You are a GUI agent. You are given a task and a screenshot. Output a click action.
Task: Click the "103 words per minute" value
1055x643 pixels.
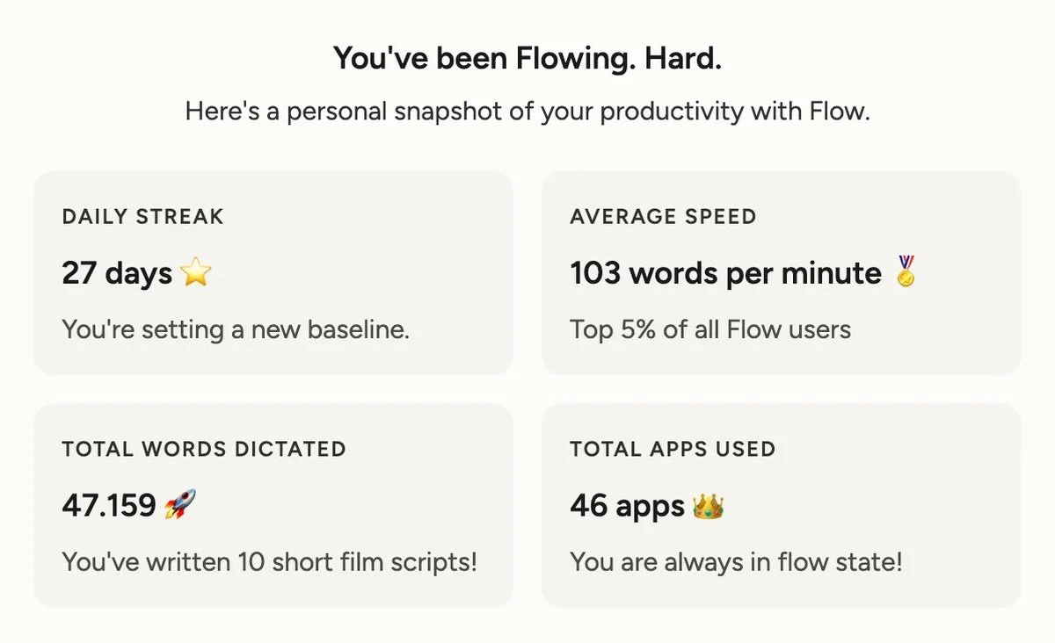coord(725,274)
